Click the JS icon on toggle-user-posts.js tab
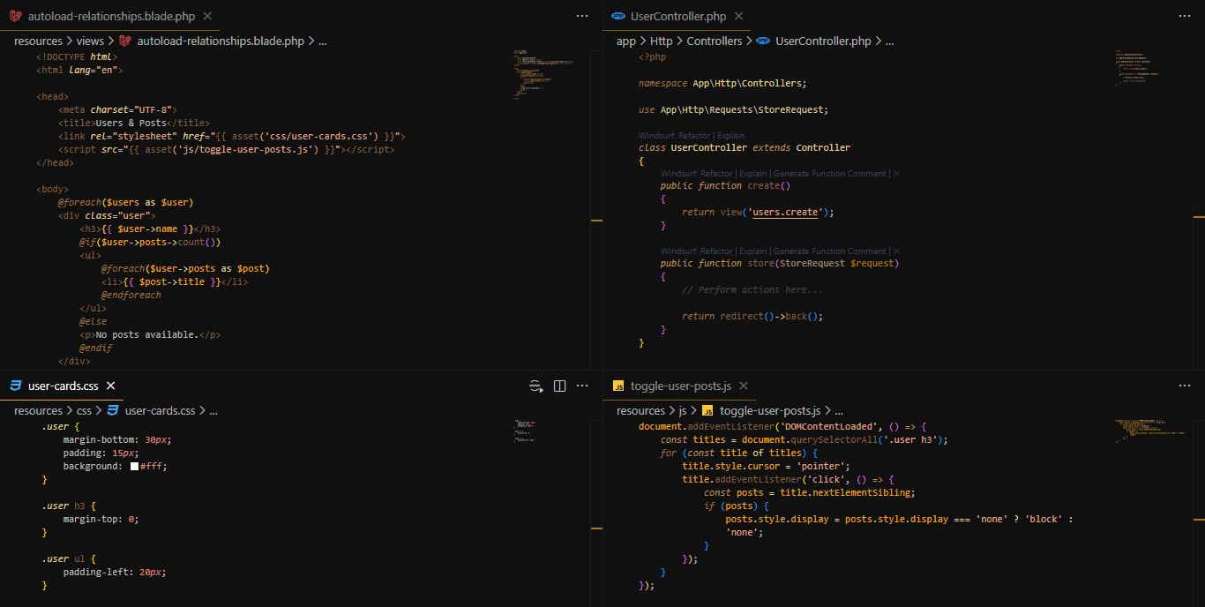1205x607 pixels. pyautogui.click(x=618, y=386)
